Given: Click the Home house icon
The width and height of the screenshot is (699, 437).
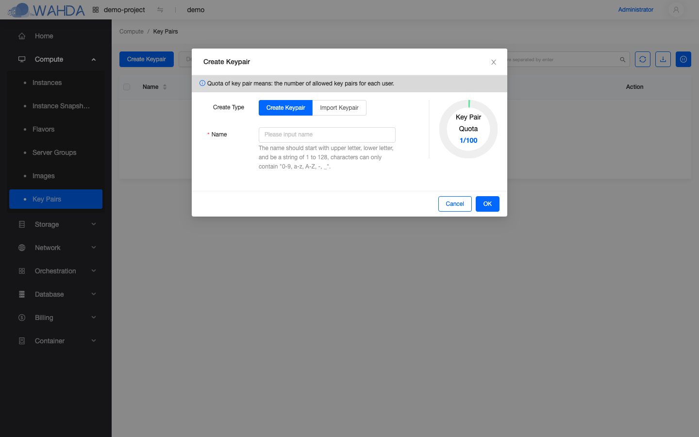Looking at the screenshot, I should pyautogui.click(x=22, y=36).
